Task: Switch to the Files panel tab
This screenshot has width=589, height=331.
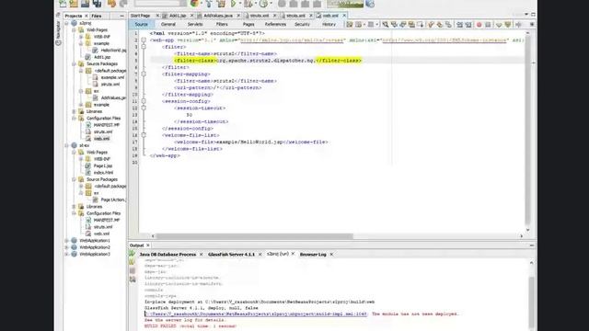Action: tap(96, 16)
